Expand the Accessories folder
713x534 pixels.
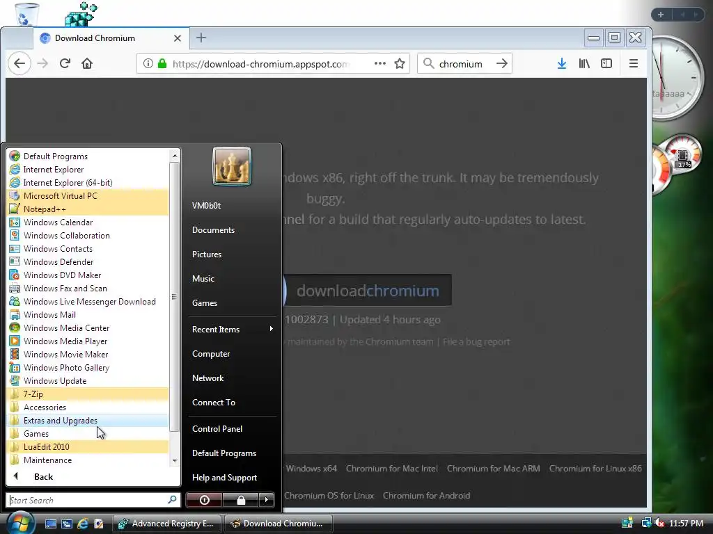[x=88, y=407]
